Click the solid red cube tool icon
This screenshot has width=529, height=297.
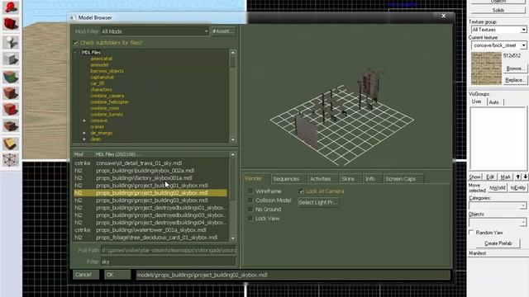(x=11, y=24)
